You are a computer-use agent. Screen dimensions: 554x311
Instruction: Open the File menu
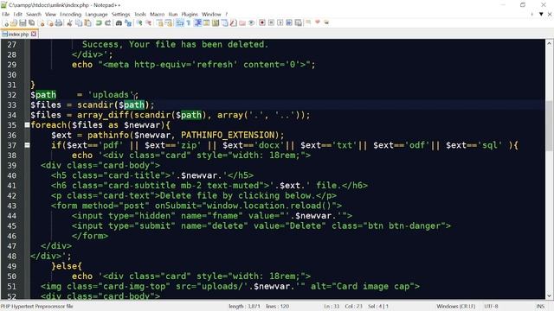coord(6,14)
